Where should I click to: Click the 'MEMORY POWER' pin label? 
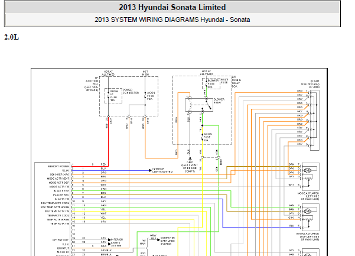[x=58, y=166]
